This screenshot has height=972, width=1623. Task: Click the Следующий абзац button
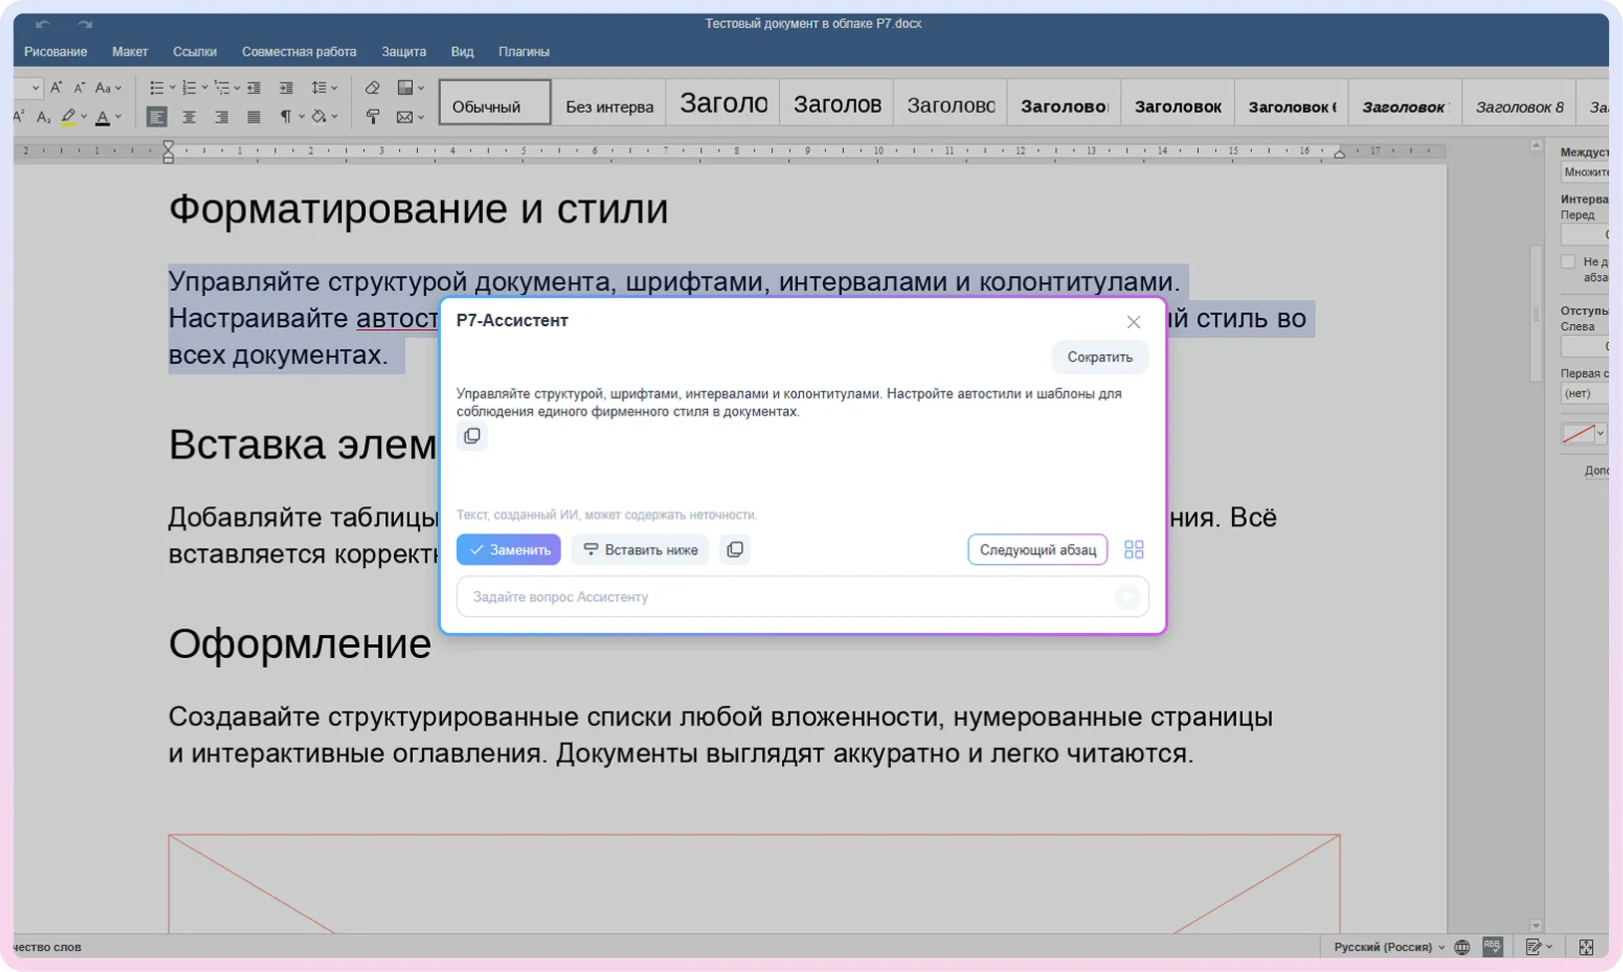click(1037, 549)
